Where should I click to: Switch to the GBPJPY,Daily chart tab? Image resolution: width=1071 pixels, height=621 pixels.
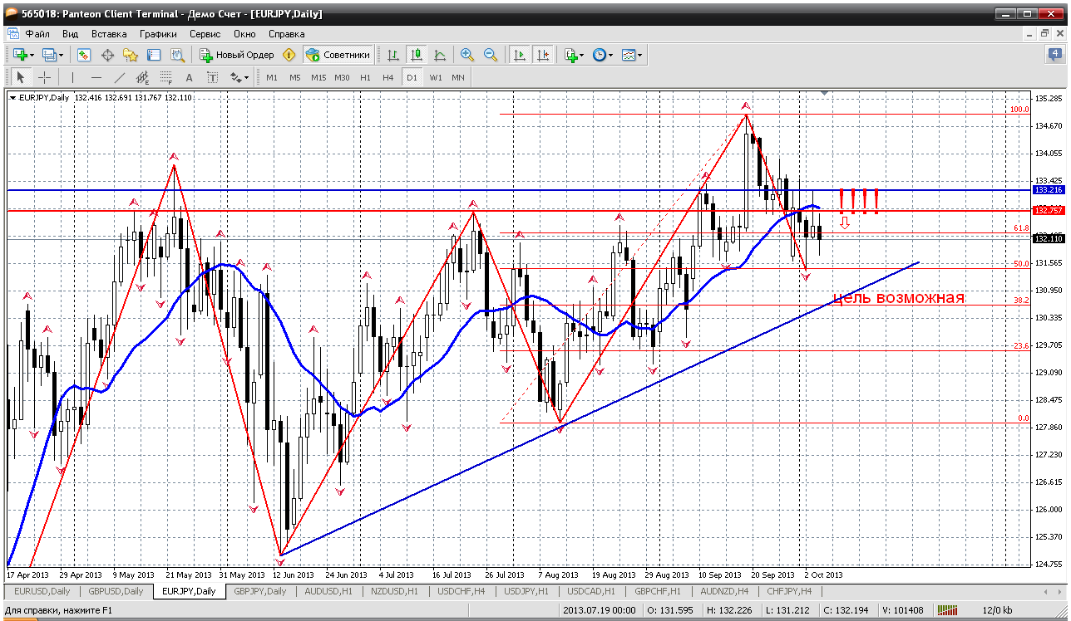tap(260, 591)
